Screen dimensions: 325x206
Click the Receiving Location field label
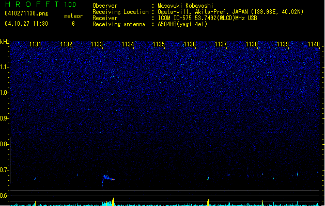tap(120, 12)
